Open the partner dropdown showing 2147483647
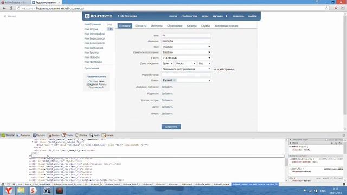This screenshot has width=347, height=195. click(x=186, y=58)
